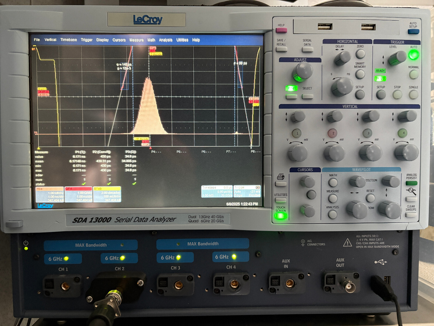
Task: Push the SERIAL DATA button
Action: click(307, 50)
